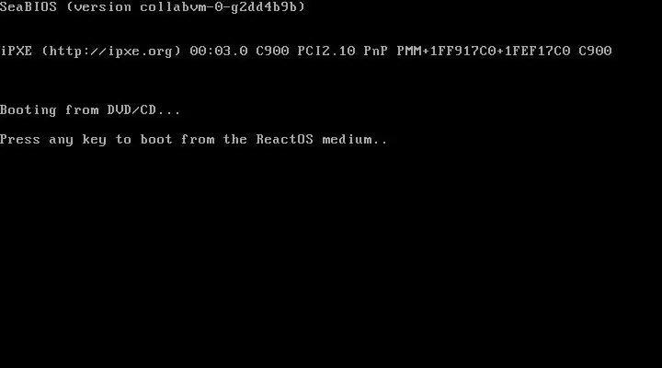Click the word key in the prompt

tap(94, 140)
